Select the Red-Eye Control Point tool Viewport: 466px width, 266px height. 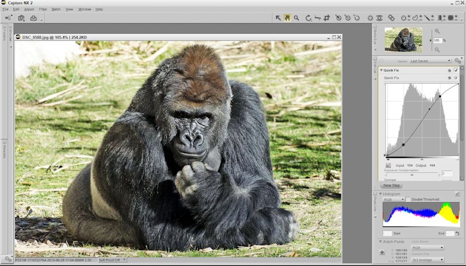point(379,18)
